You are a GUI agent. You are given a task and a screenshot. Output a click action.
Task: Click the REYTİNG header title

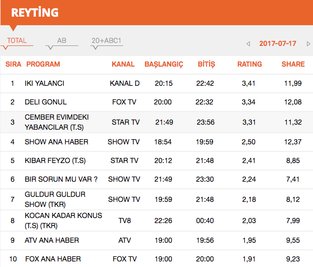(x=34, y=12)
